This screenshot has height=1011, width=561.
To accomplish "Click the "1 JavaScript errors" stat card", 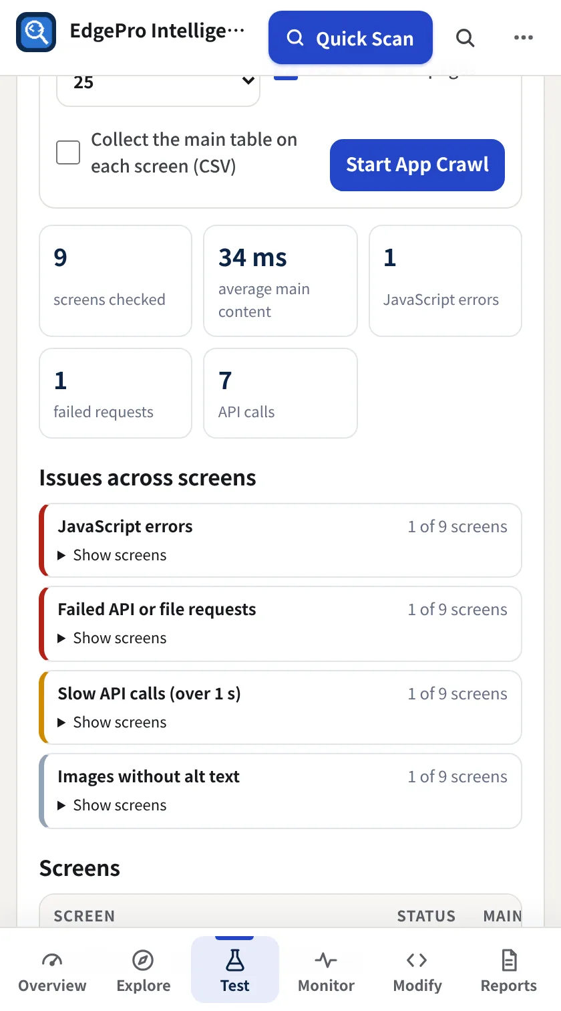I will click(445, 281).
